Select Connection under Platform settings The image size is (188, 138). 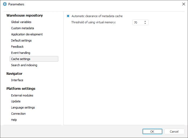click(18, 114)
